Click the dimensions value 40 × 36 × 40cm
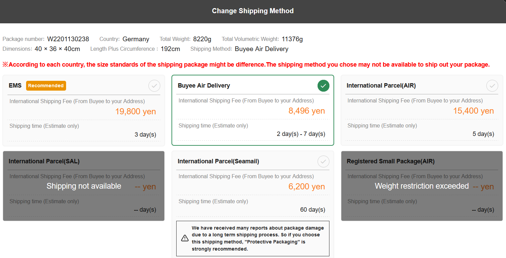The width and height of the screenshot is (506, 258). pos(57,49)
